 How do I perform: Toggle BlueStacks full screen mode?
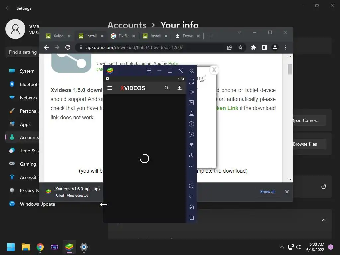click(191, 81)
